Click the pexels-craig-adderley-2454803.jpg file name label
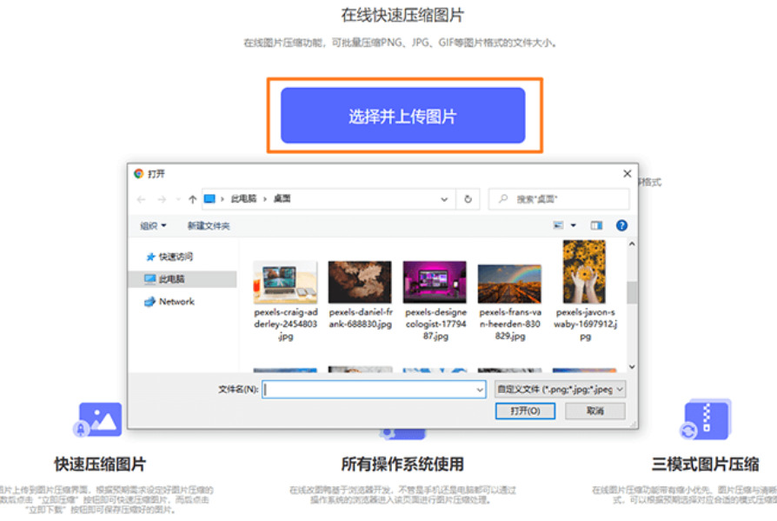 click(x=285, y=324)
